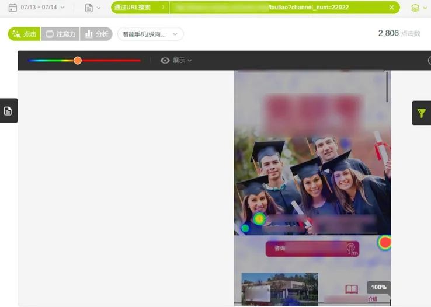Click the green layers stack icon
This screenshot has width=431, height=307.
tap(415, 8)
